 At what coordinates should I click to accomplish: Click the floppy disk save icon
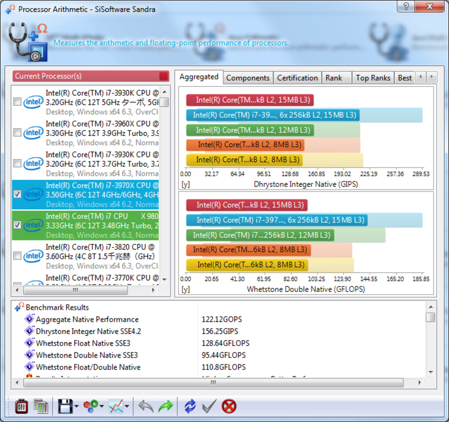click(x=65, y=406)
